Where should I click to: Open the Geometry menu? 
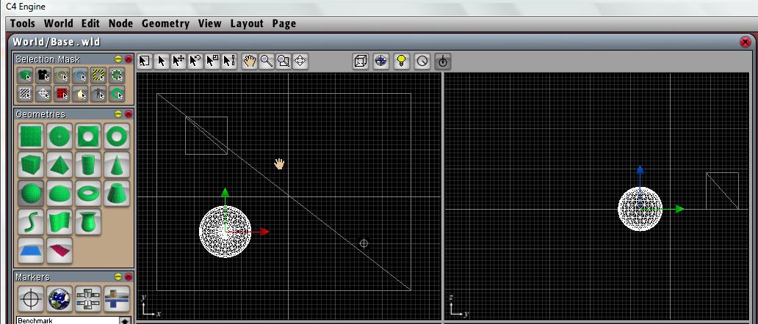[165, 23]
